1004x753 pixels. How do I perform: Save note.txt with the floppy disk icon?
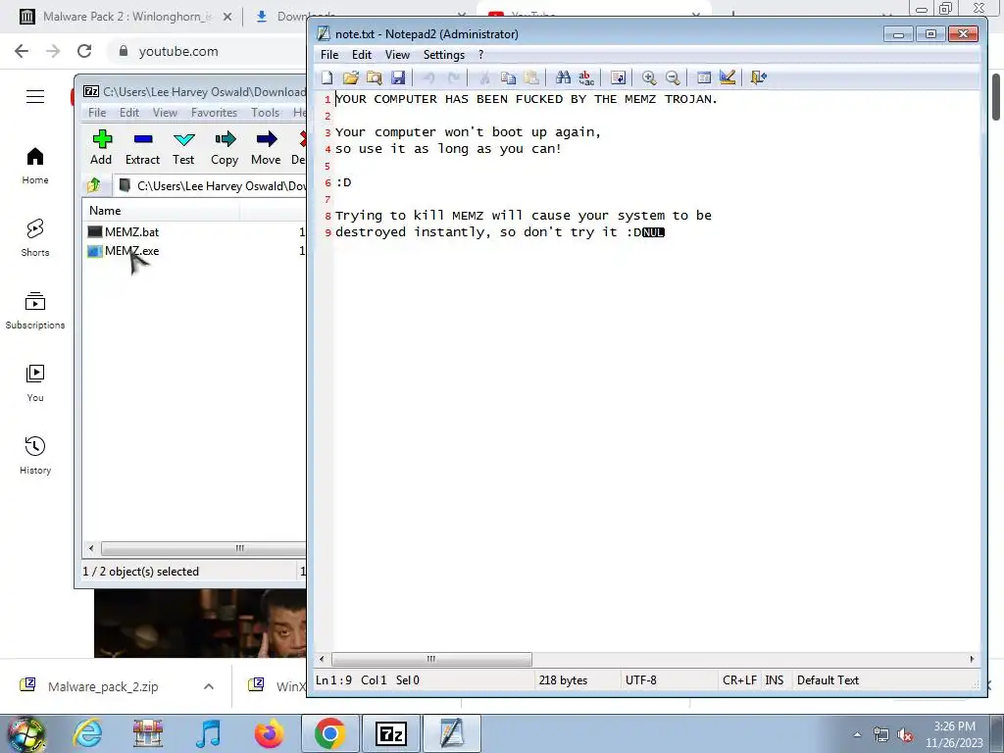[398, 78]
